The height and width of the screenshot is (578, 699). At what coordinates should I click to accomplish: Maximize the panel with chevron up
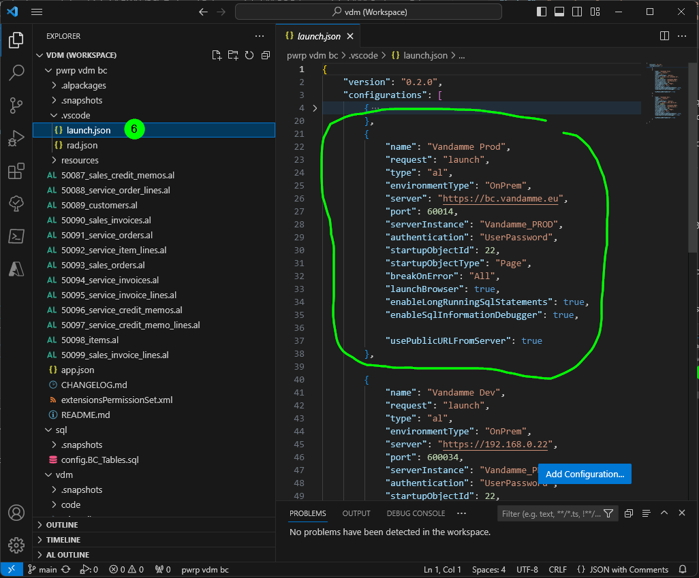click(664, 513)
